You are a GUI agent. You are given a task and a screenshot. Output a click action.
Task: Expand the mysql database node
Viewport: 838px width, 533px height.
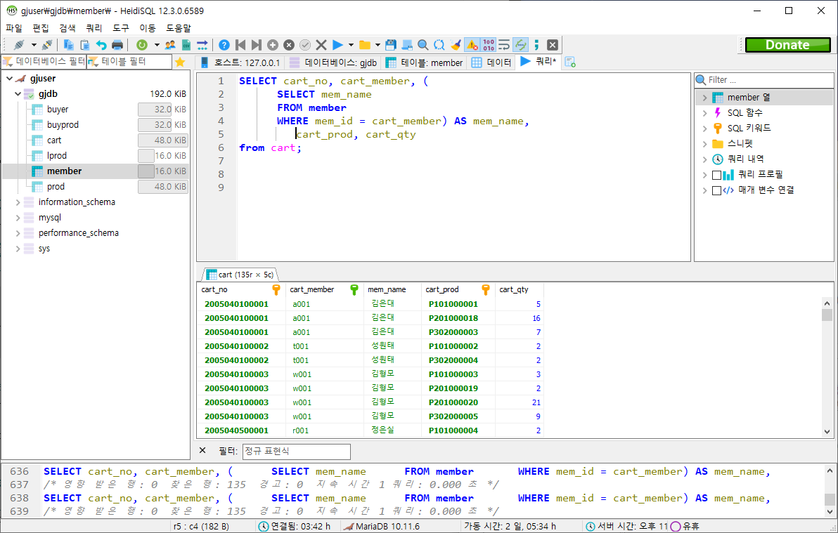click(x=18, y=218)
